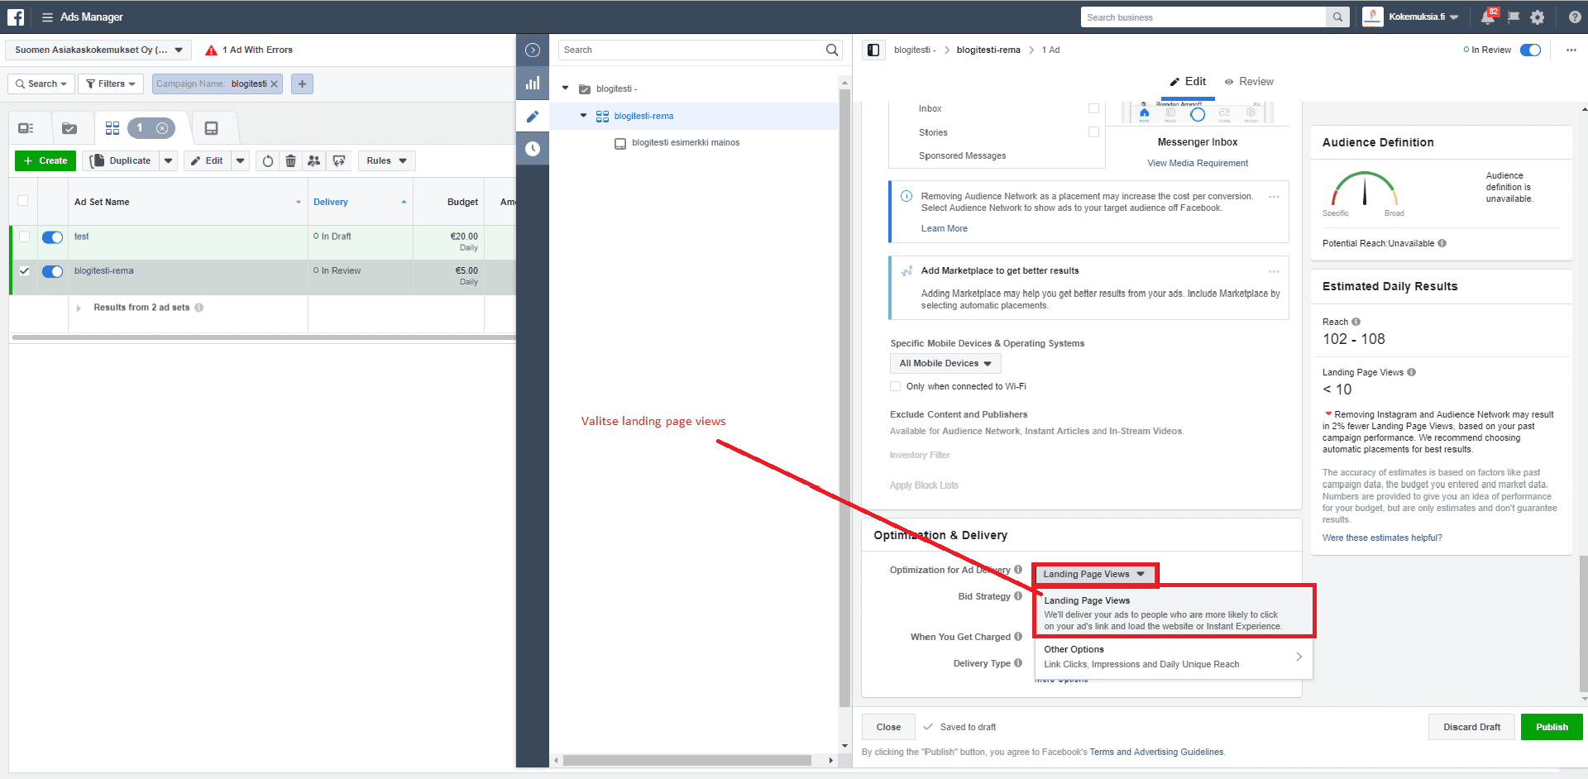Open the Search dropdown in the filter bar
1588x779 pixels.
pos(41,84)
